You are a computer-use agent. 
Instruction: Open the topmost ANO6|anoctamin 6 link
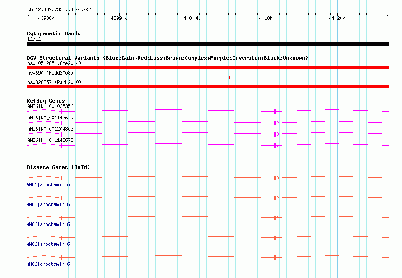[48, 184]
